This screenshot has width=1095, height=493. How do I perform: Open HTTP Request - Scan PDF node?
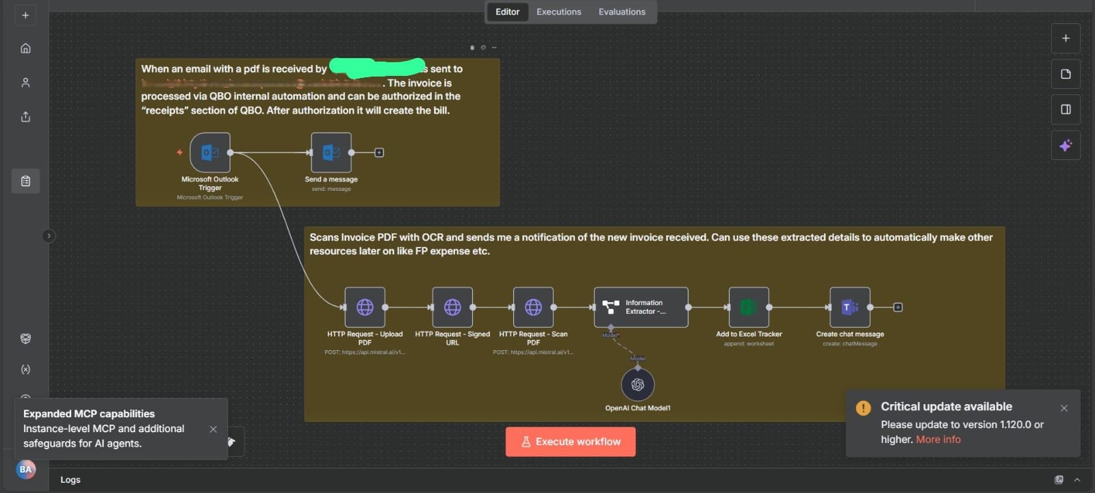[x=533, y=307]
